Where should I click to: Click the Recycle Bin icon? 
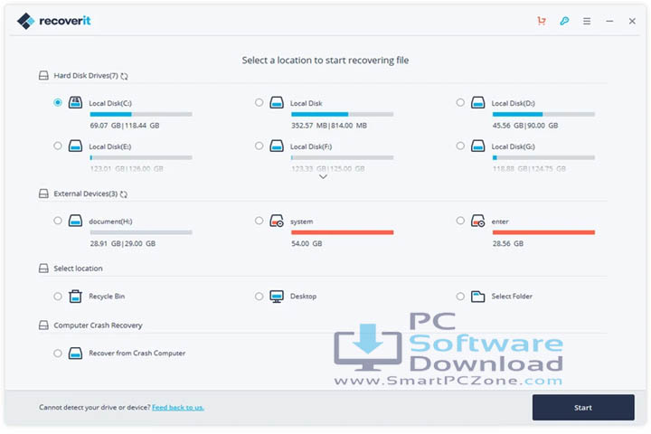pos(75,297)
